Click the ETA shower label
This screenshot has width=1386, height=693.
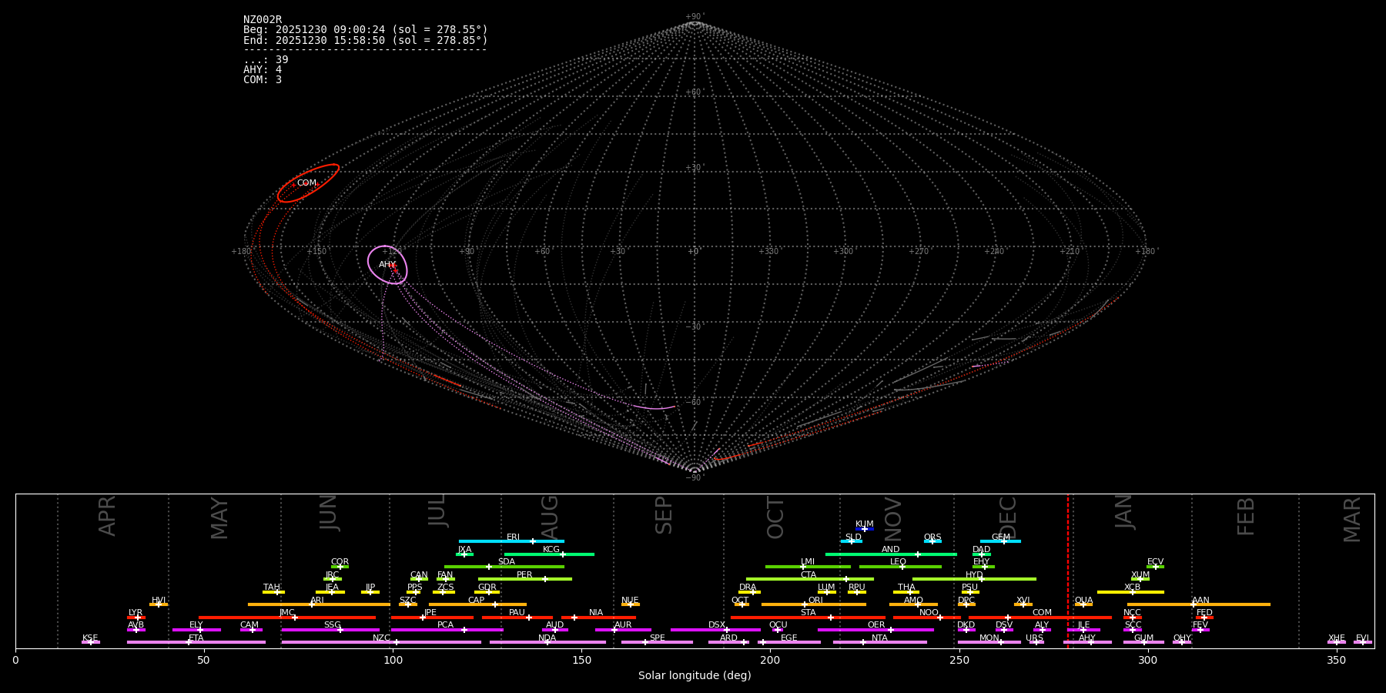coord(196,638)
